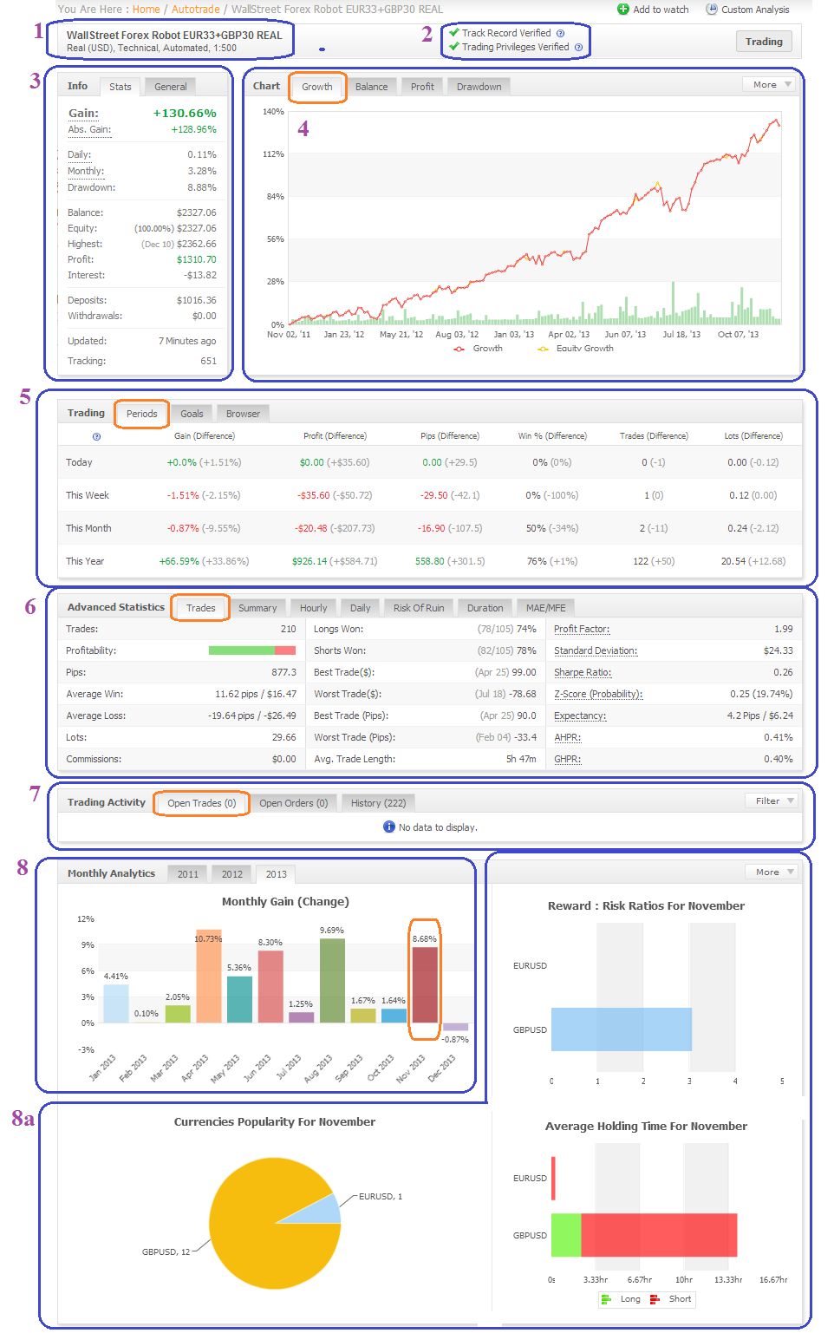This screenshot has height=1333, width=834.
Task: Click the help icon in Periods table header
Action: click(x=96, y=436)
